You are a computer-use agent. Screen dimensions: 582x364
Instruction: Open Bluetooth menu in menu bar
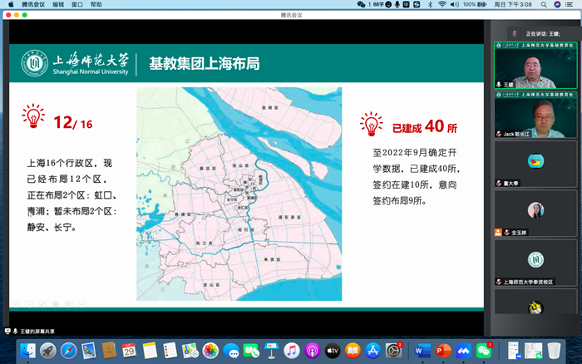[430, 4]
